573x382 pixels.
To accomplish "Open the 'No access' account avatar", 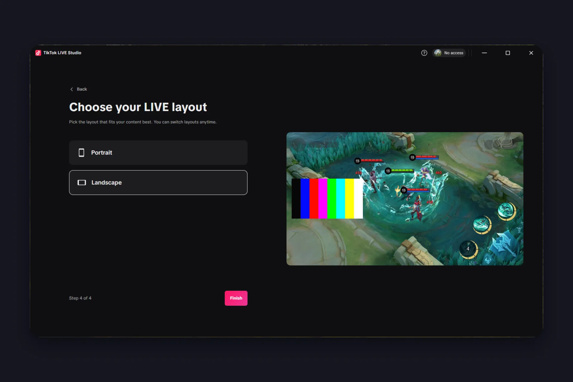I will [438, 53].
